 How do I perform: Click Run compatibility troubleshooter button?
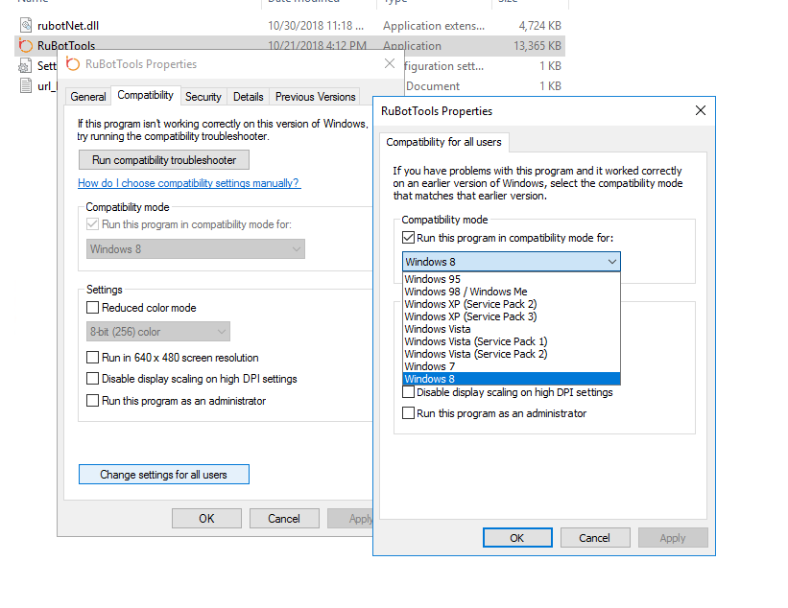pos(164,160)
